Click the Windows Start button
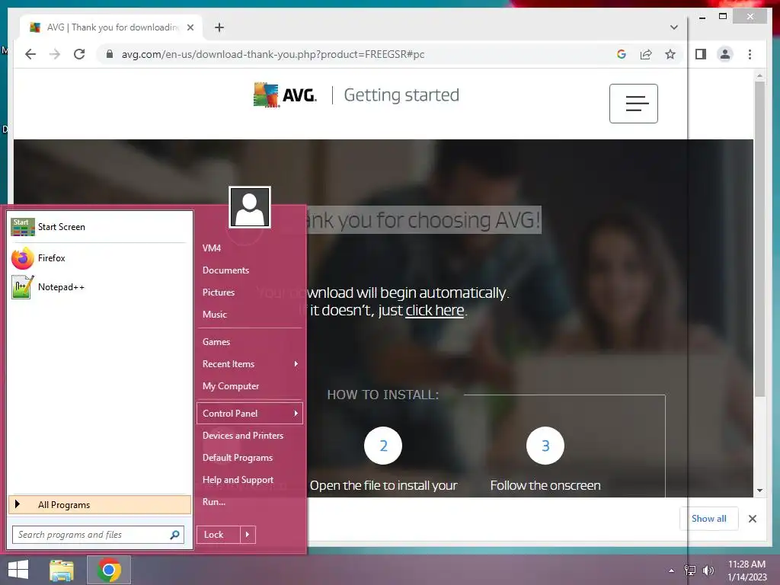Image resolution: width=780 pixels, height=585 pixels. click(18, 570)
